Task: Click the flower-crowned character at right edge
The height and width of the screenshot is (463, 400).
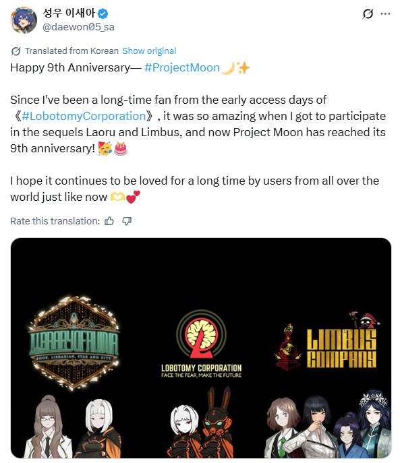Action: click(374, 424)
